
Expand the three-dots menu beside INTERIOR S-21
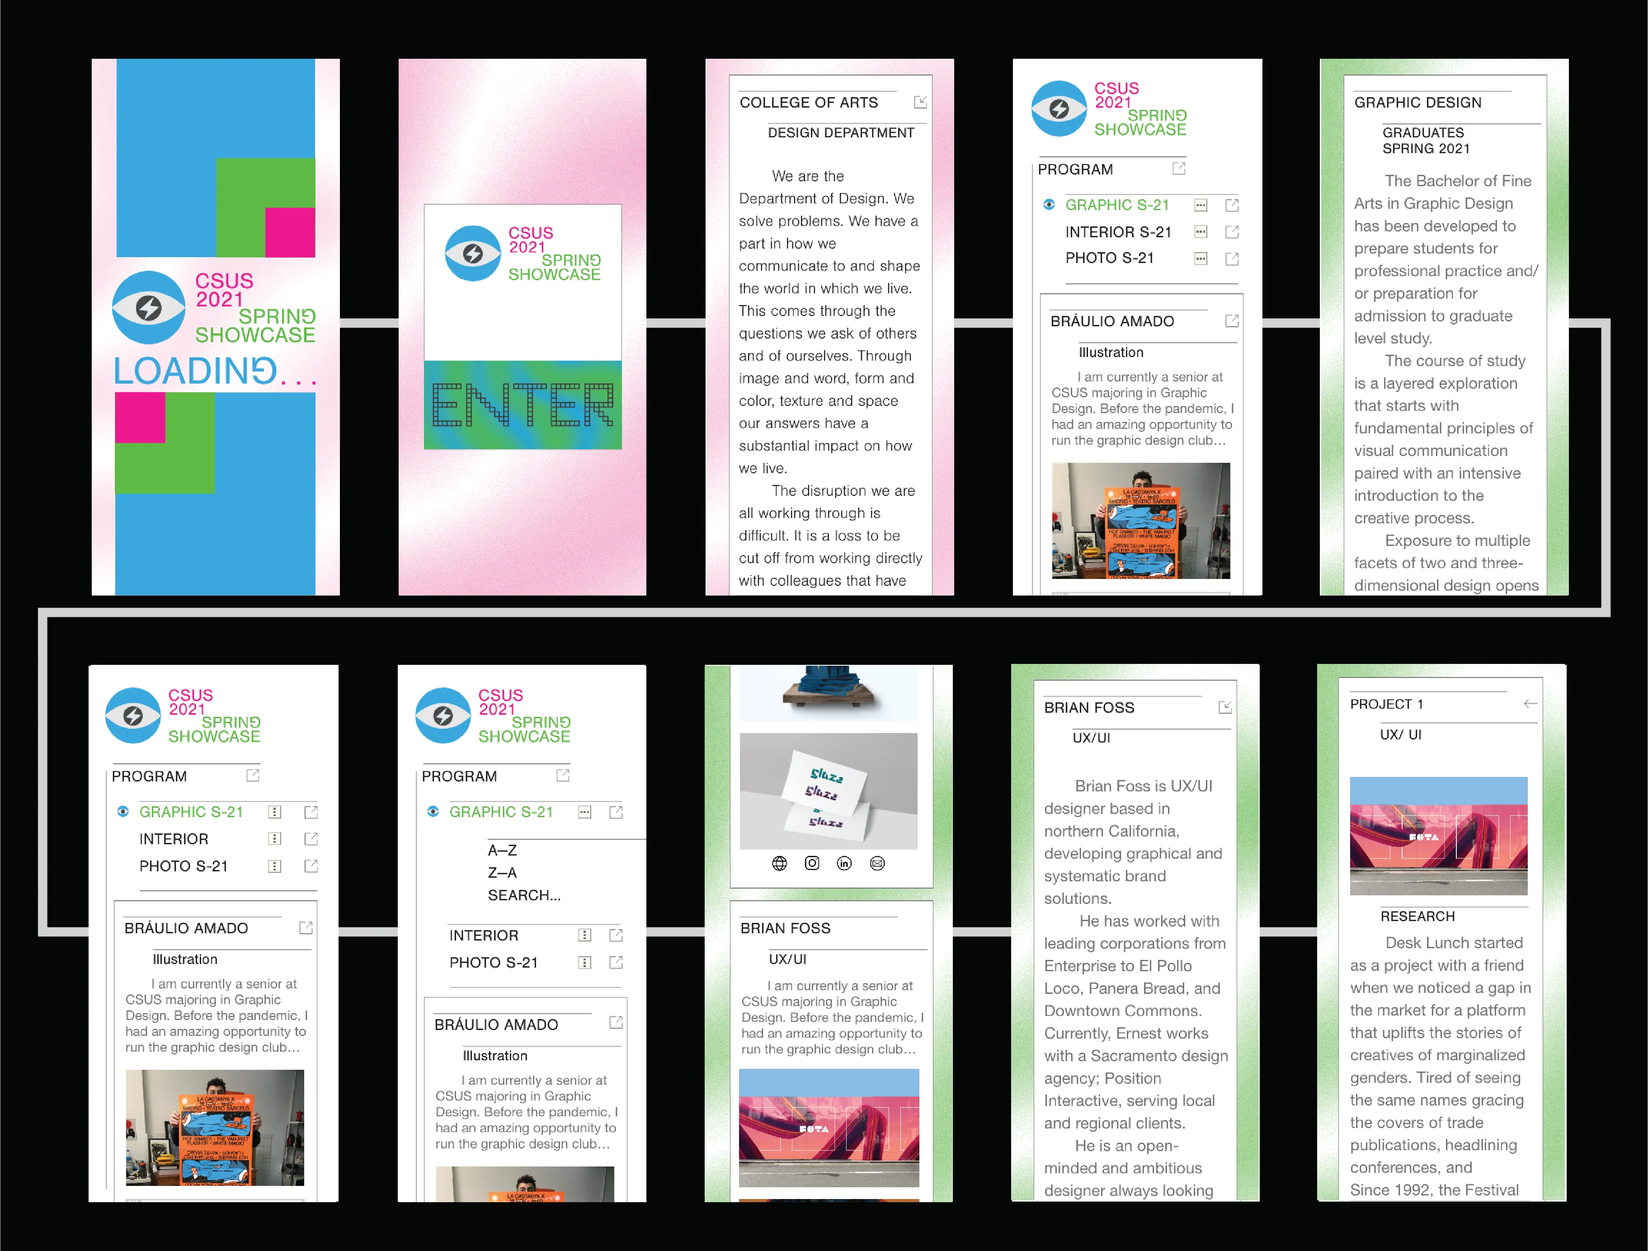[x=1200, y=232]
